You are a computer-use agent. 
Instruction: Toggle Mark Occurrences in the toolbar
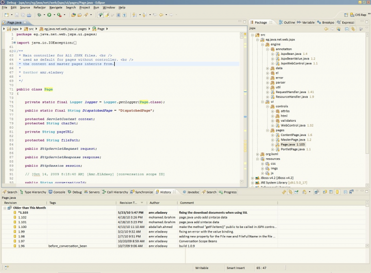[x=106, y=15]
